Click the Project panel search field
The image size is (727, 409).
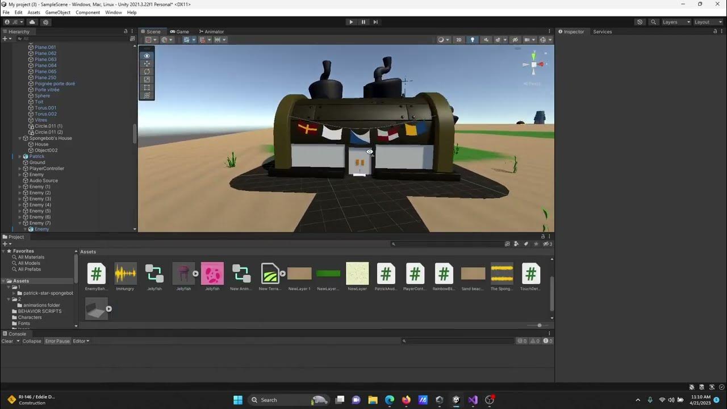447,244
